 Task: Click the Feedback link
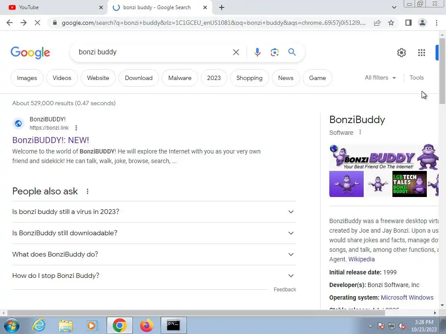(x=285, y=289)
